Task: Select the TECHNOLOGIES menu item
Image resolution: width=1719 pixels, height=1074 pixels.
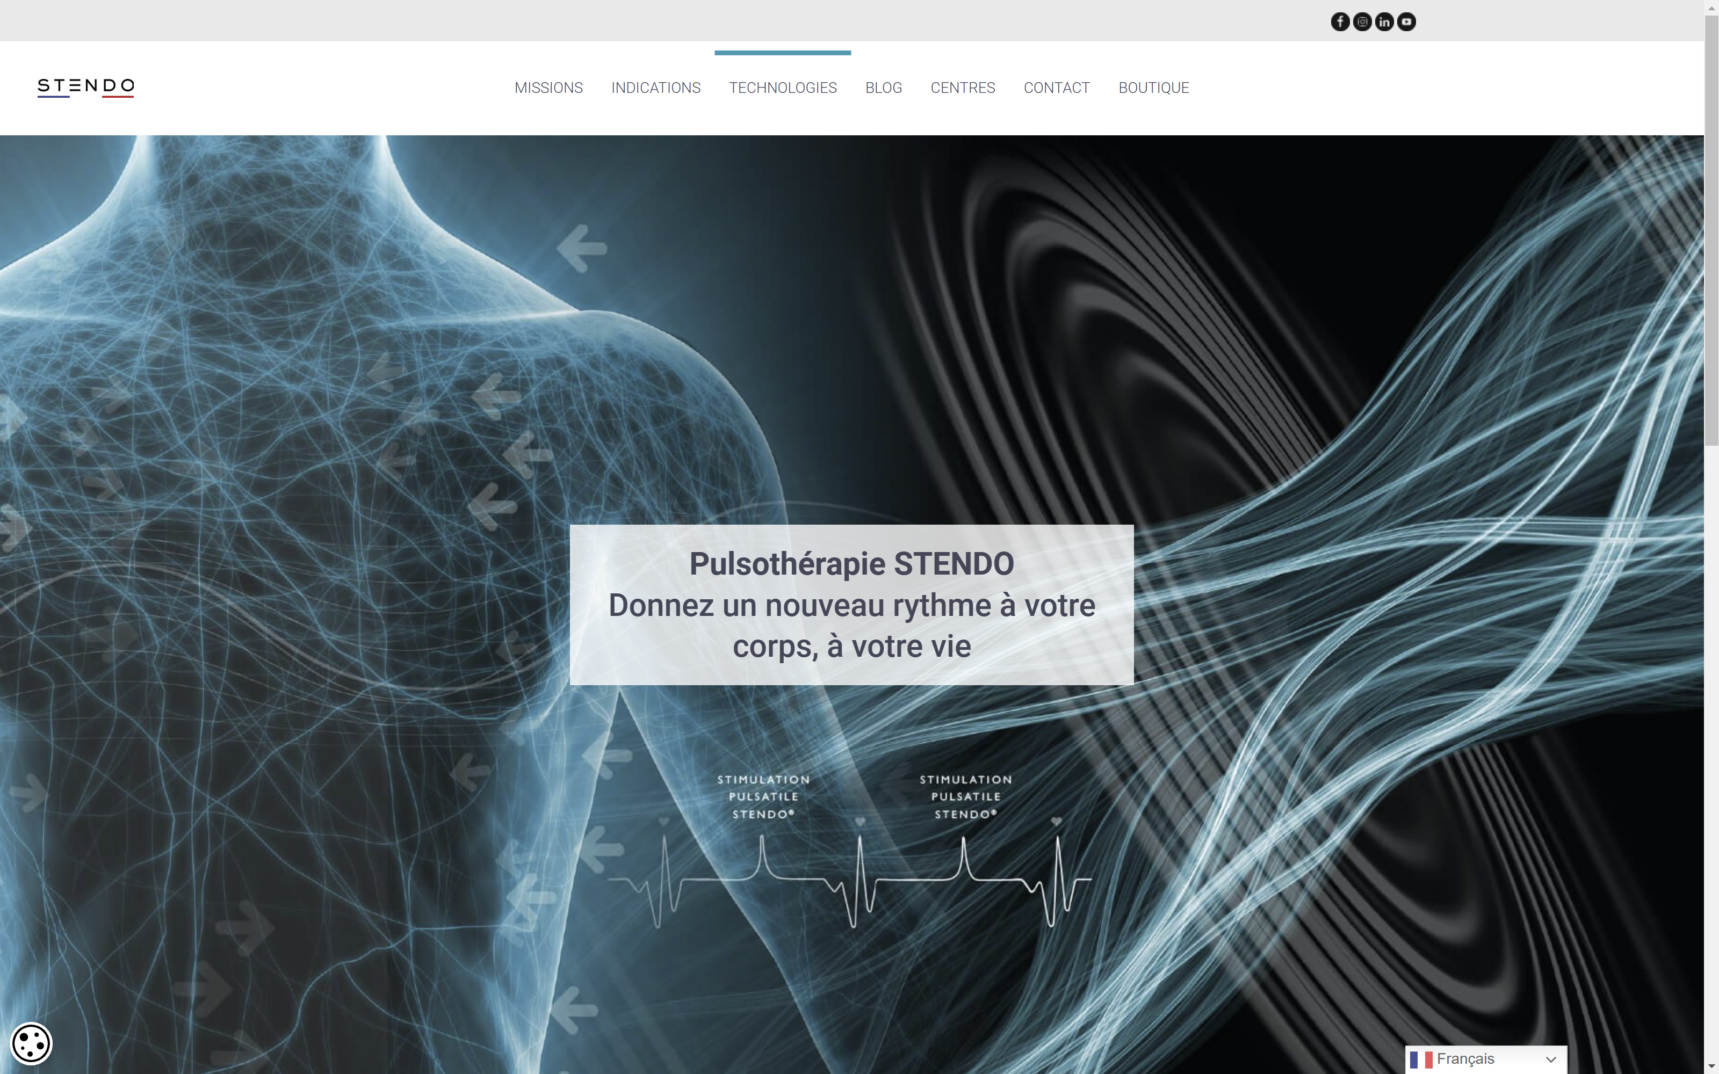Action: point(783,88)
